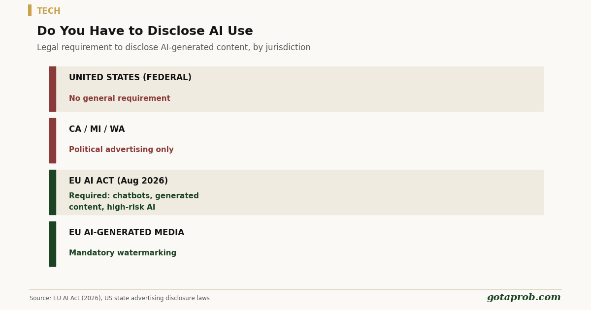Click the green bar beside EU AI-GENERATED MEDIA row
The height and width of the screenshot is (310, 591).
point(52,244)
